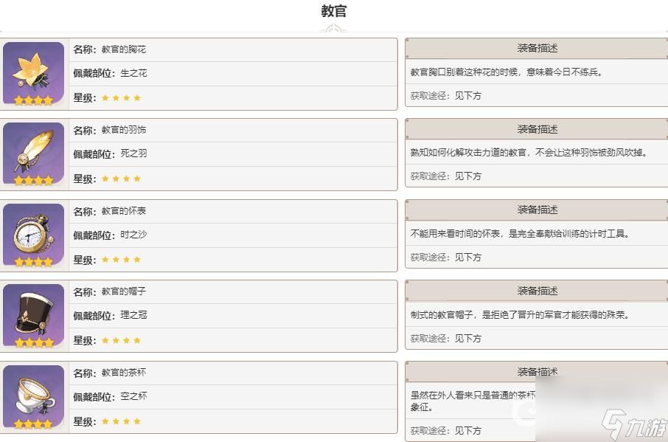Screen dimensions: 668x442
Task: Click description 不能用来看时间的怀表
Action: (520, 234)
